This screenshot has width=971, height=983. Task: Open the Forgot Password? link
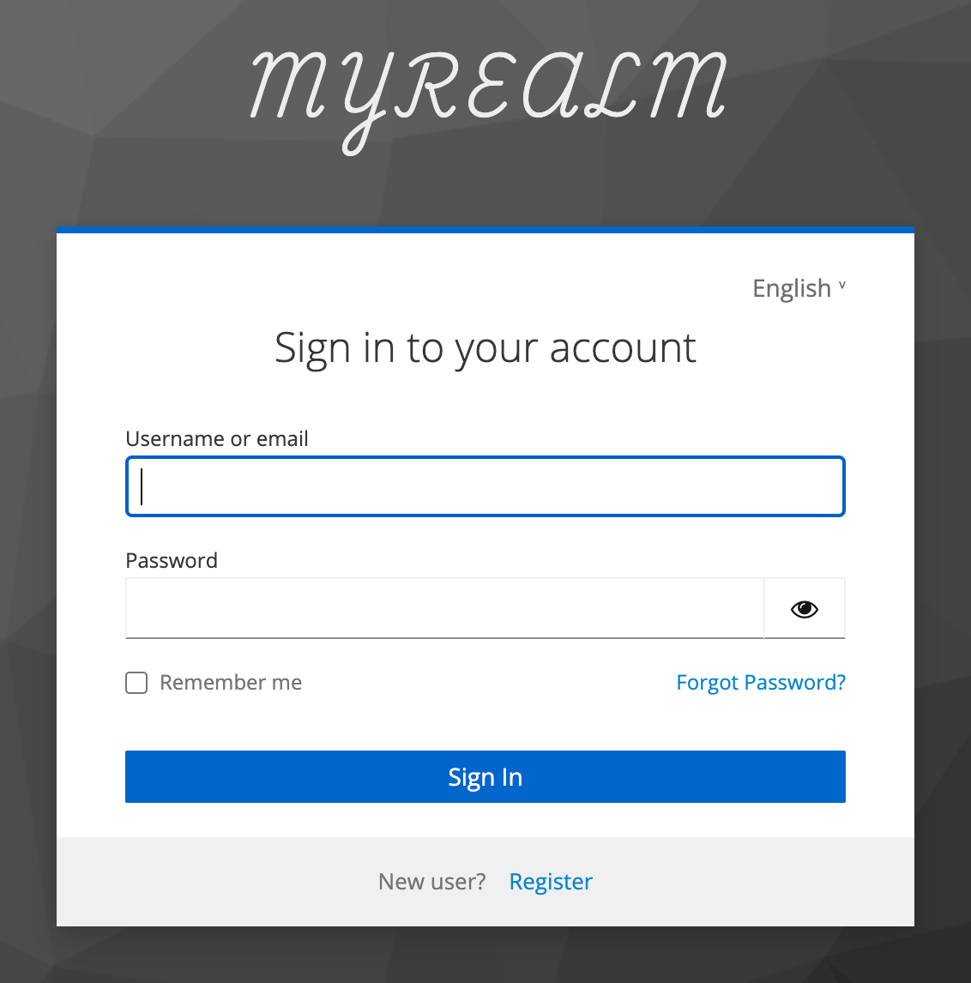[x=761, y=683]
